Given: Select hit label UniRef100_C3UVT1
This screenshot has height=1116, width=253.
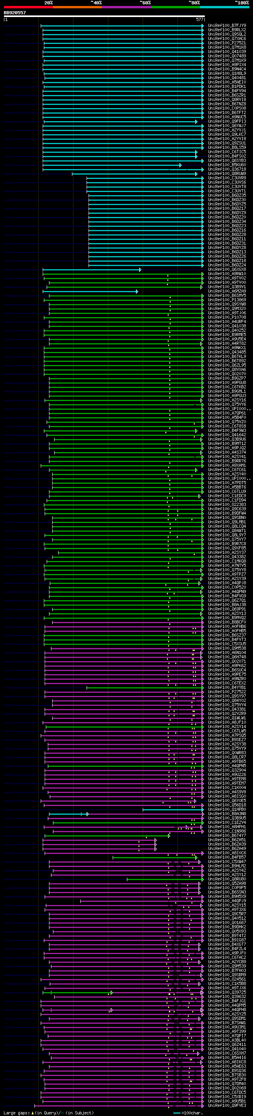Looking at the screenshot, I should (227, 191).
